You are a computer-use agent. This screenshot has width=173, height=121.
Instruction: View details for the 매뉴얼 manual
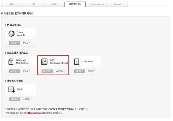pyautogui.click(x=26, y=99)
